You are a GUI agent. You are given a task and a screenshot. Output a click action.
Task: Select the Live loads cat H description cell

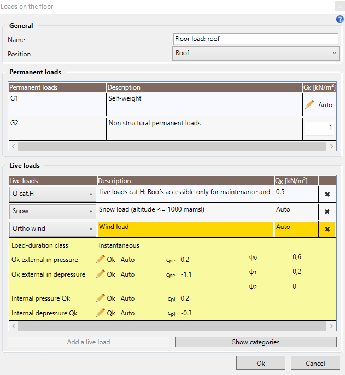tap(185, 194)
